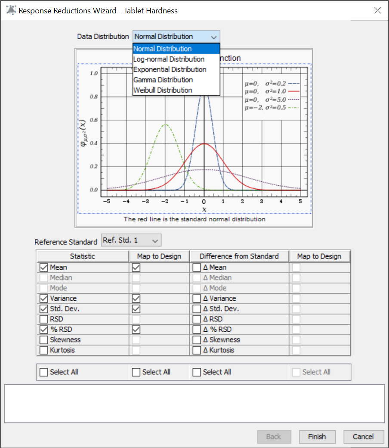Enable the Δ Skewness checkbox
Image resolution: width=389 pixels, height=448 pixels.
[197, 340]
